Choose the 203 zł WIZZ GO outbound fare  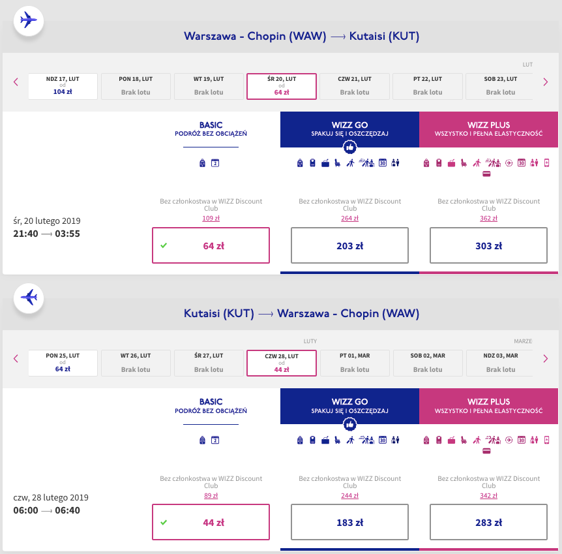pyautogui.click(x=350, y=245)
